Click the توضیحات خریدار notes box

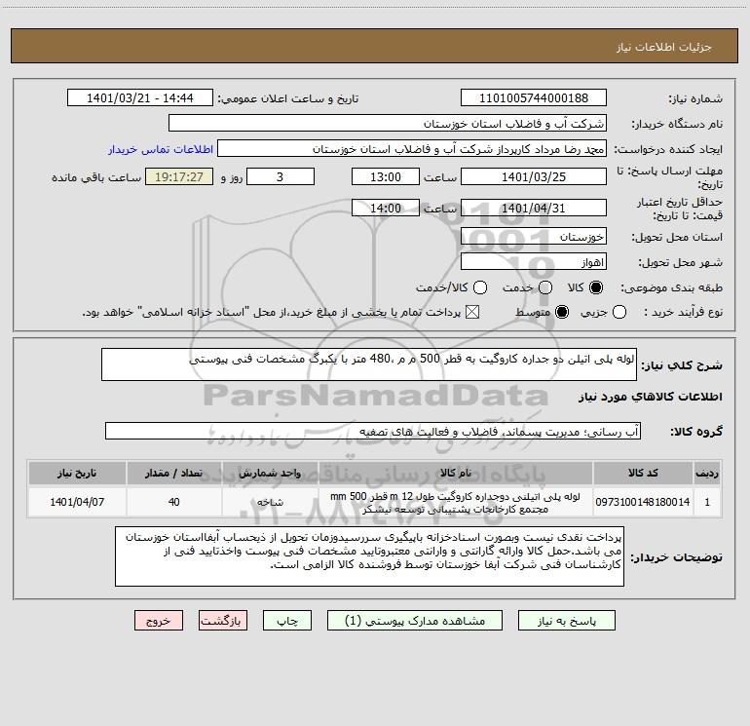point(369,556)
